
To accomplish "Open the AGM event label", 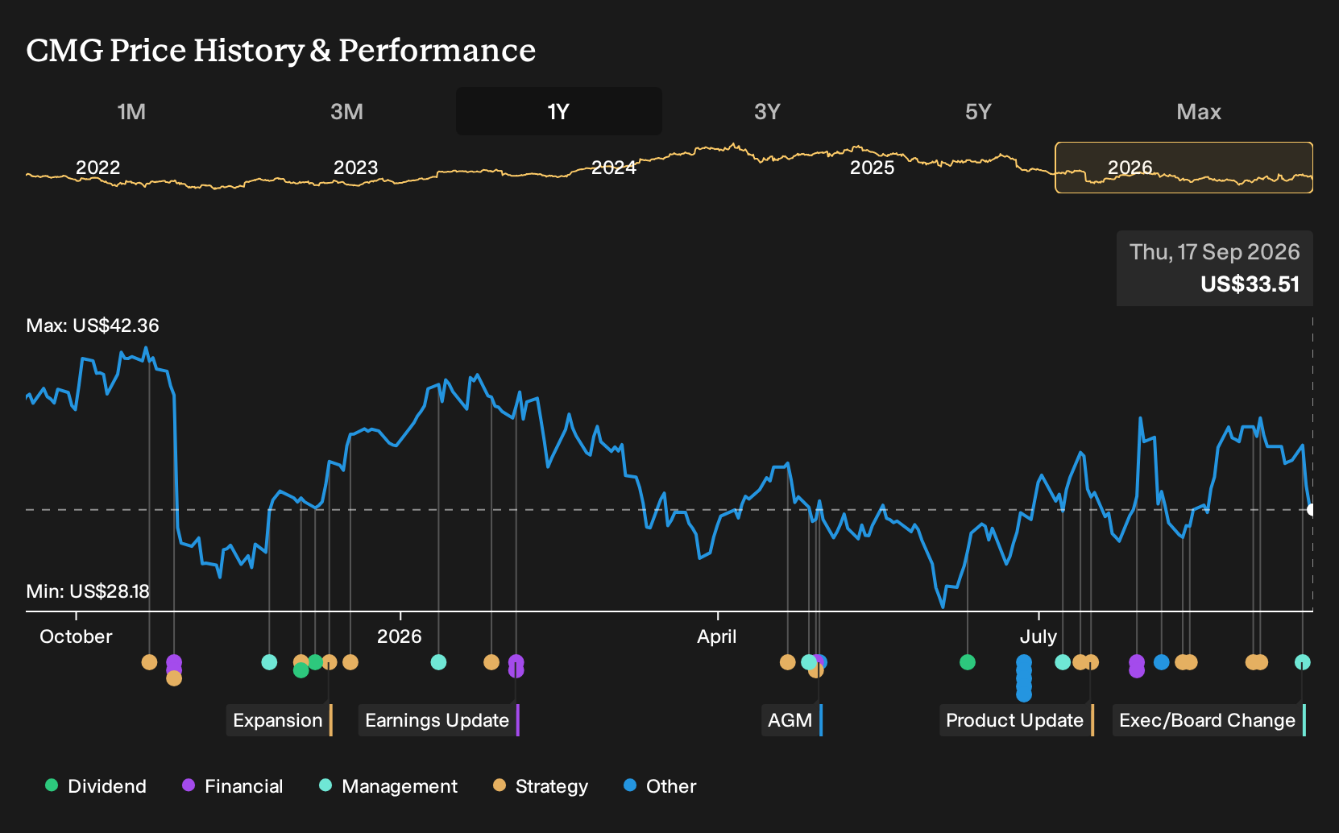I will 792,720.
